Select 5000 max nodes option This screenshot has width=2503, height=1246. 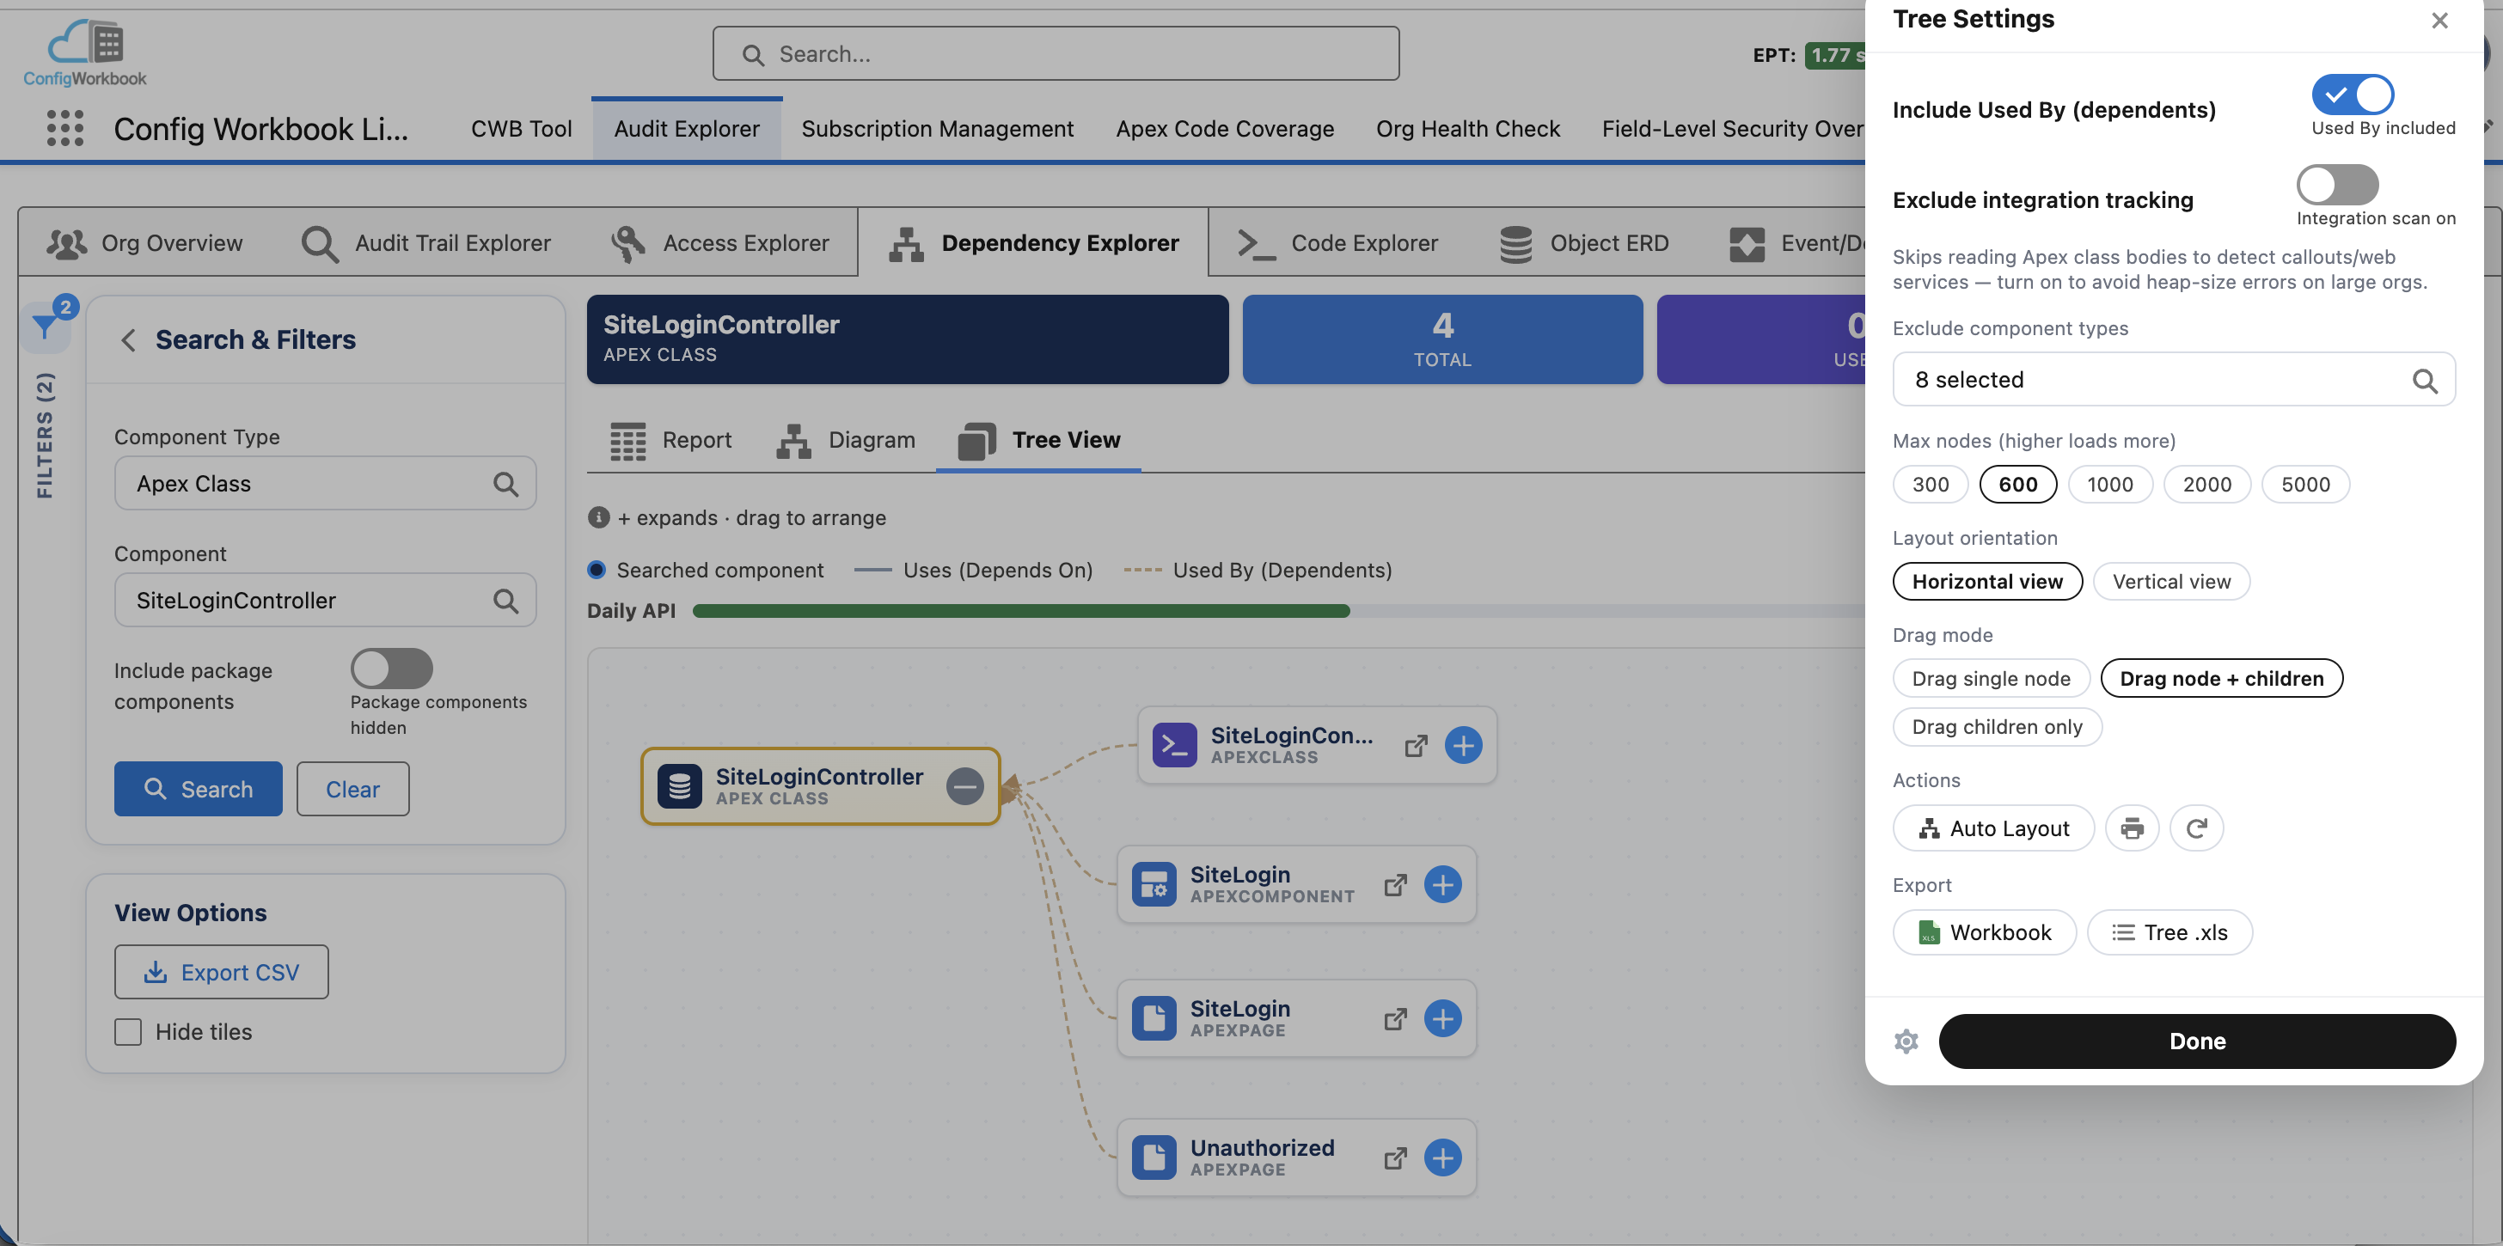click(x=2304, y=484)
